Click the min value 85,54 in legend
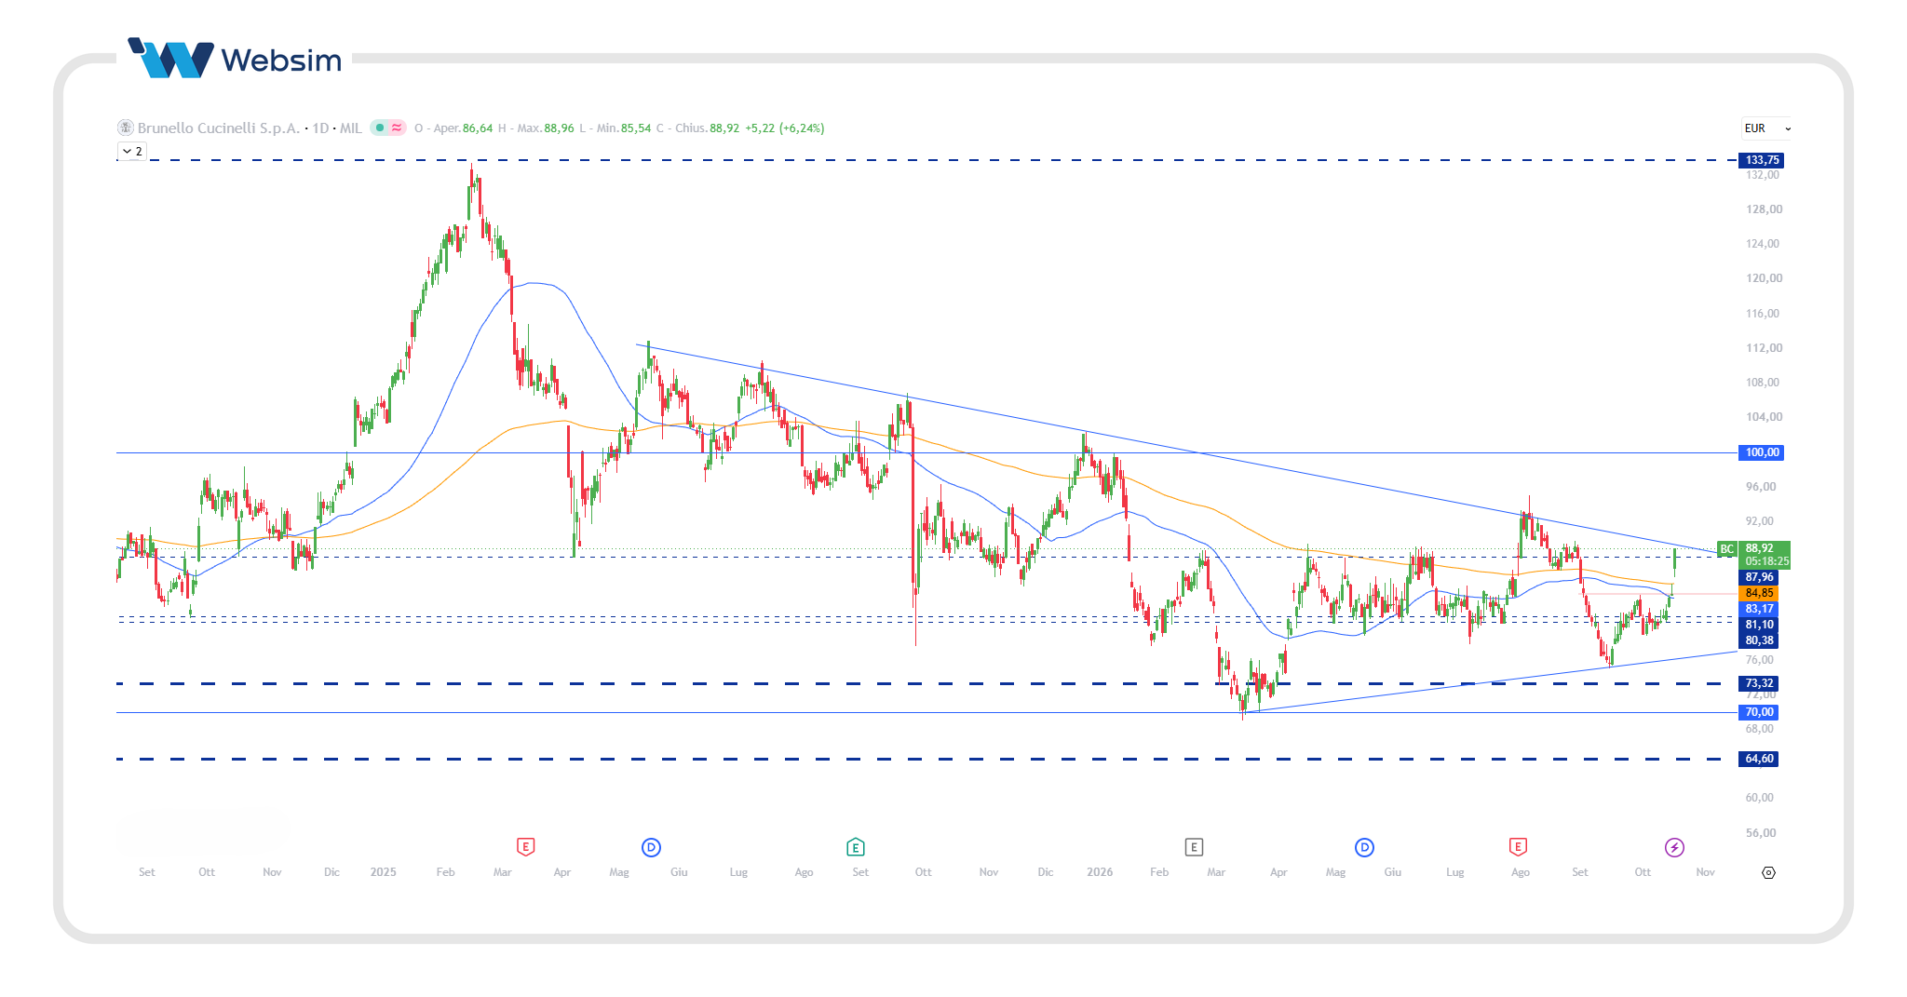The height and width of the screenshot is (997, 1907). [x=636, y=128]
